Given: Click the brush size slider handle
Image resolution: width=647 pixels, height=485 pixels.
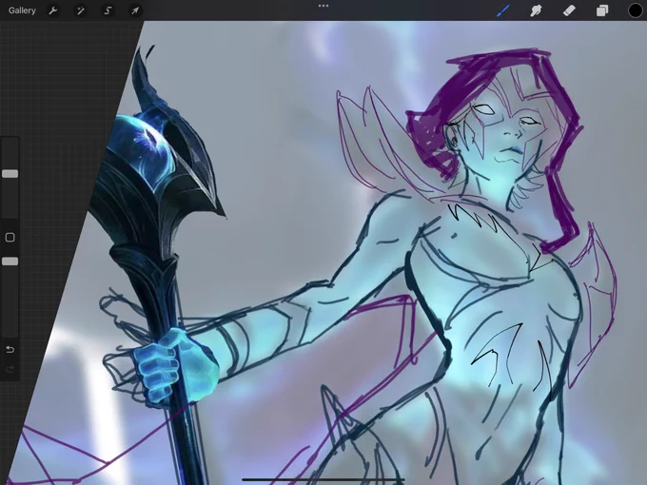Looking at the screenshot, I should (10, 174).
